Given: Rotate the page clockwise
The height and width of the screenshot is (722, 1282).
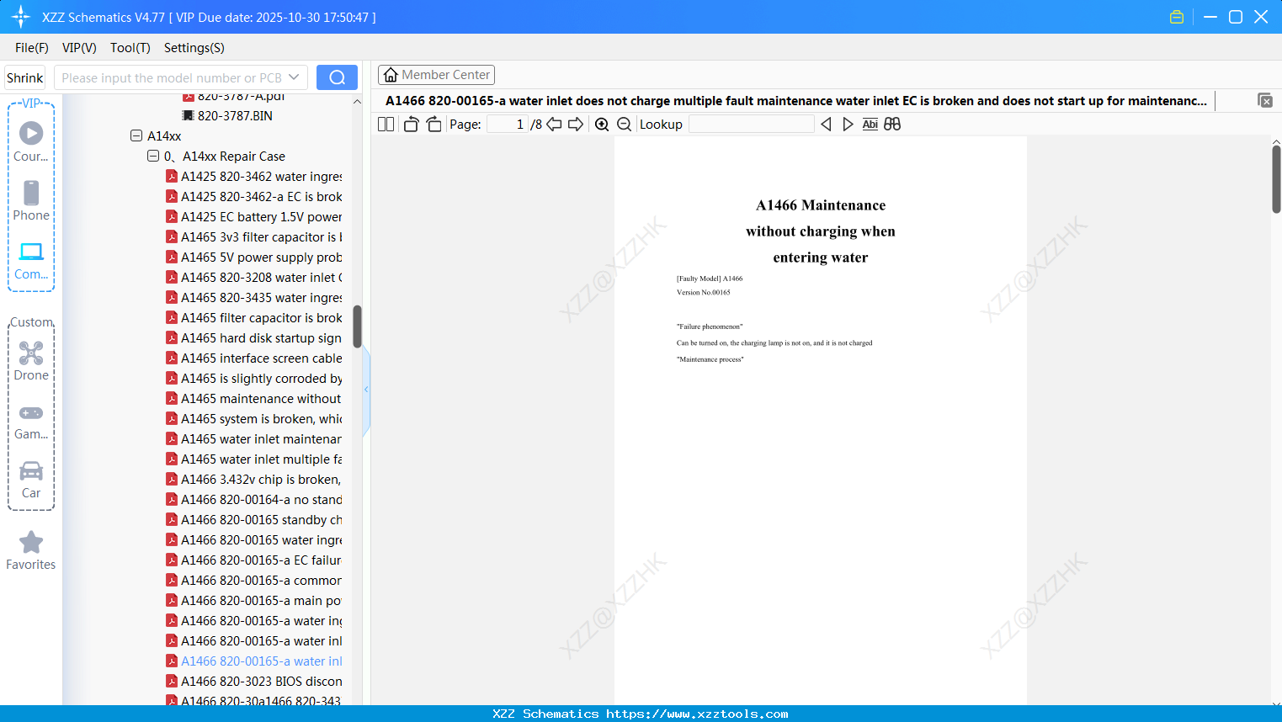Looking at the screenshot, I should point(434,125).
